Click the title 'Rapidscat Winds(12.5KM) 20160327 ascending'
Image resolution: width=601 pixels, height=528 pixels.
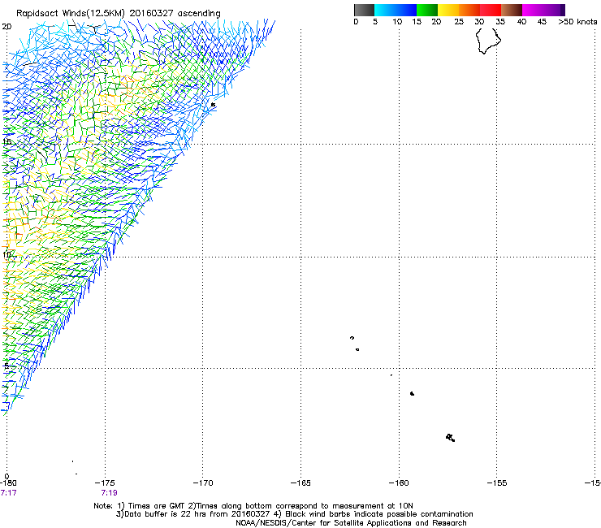(x=119, y=14)
